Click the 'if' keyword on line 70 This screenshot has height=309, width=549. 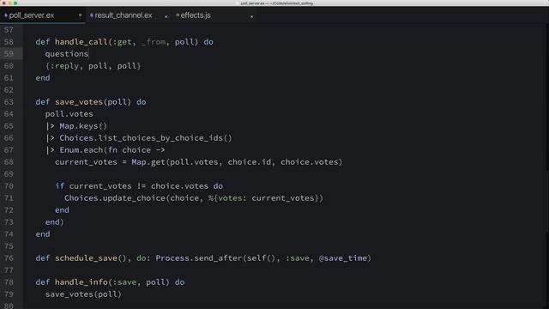(59, 186)
